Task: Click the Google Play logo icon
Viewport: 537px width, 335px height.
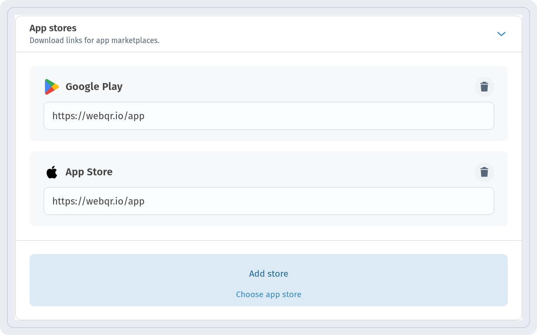Action: coord(51,87)
